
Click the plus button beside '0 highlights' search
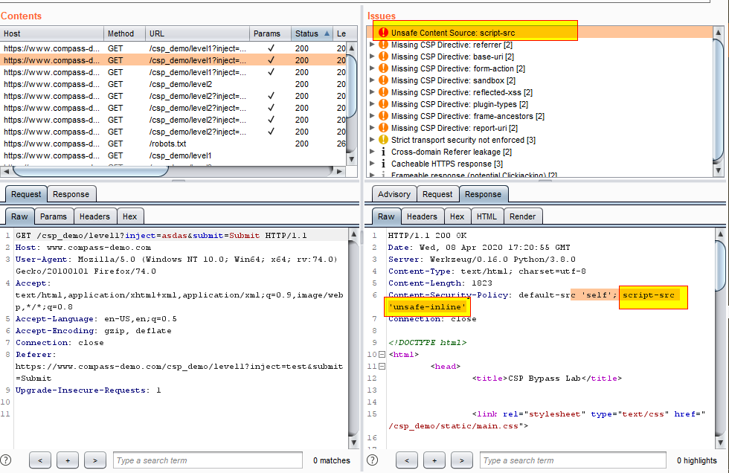(434, 460)
